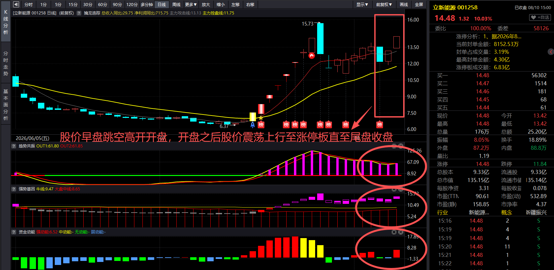Viewport: 554px width, 270px height.
Task: Click the 趋势共振 indicator name
Action: click(27, 146)
